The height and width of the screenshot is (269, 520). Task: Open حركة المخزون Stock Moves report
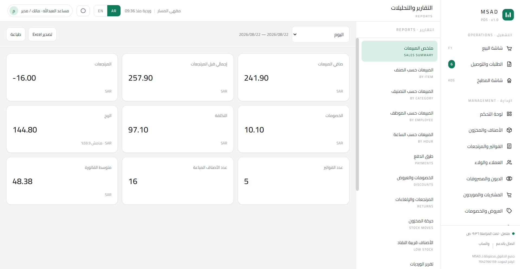(399, 224)
